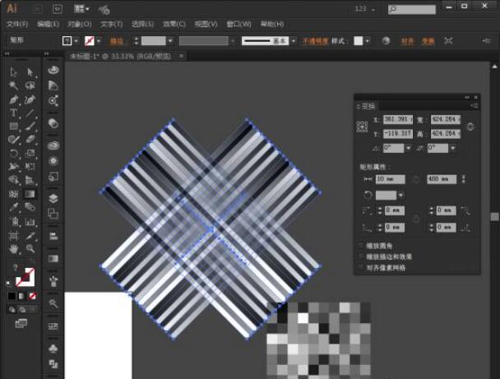Viewport: 500px width, 379px height.
Task: Select the Eraser tool
Action: click(x=30, y=140)
